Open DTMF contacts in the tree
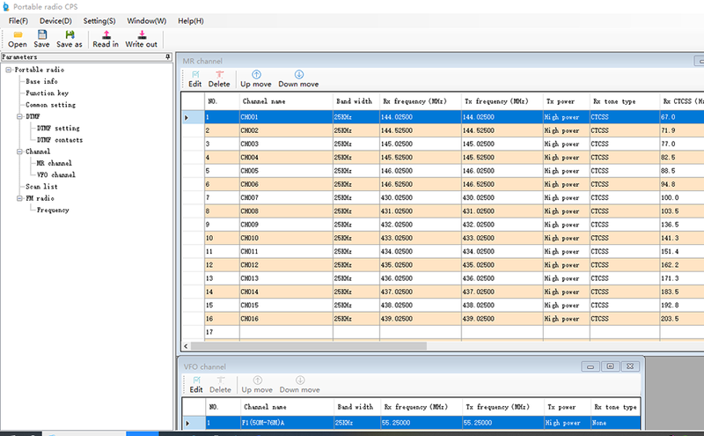The width and height of the screenshot is (704, 436). coord(60,140)
